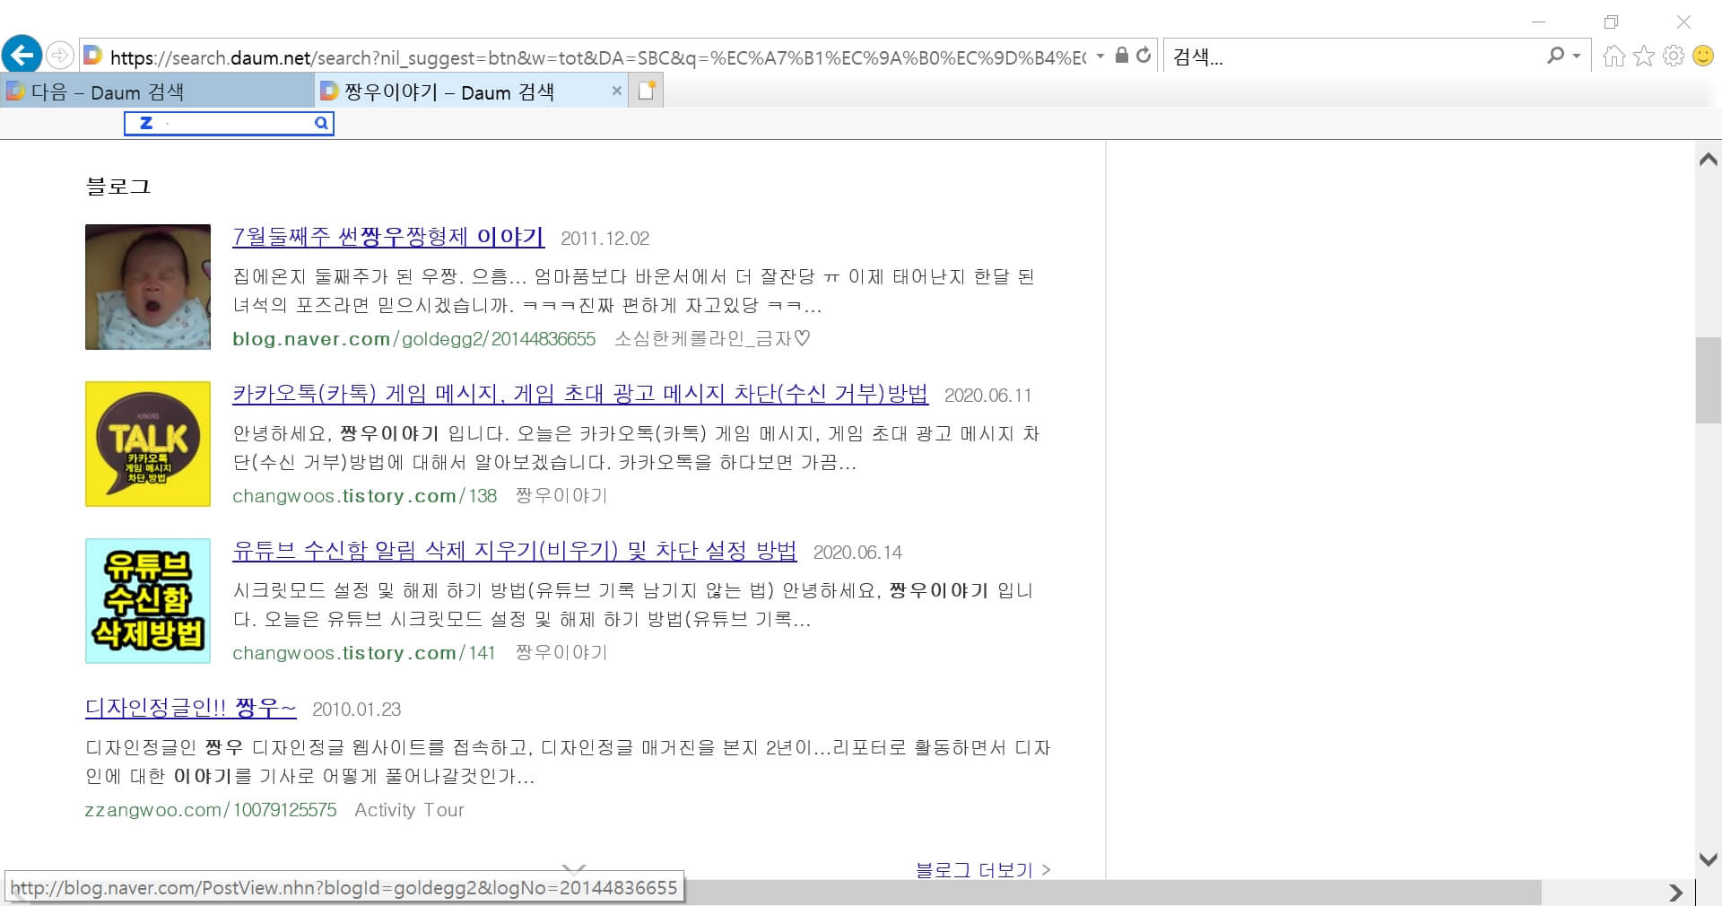The width and height of the screenshot is (1722, 906).
Task: Click the Activity Tour blog name
Action: pos(409,810)
